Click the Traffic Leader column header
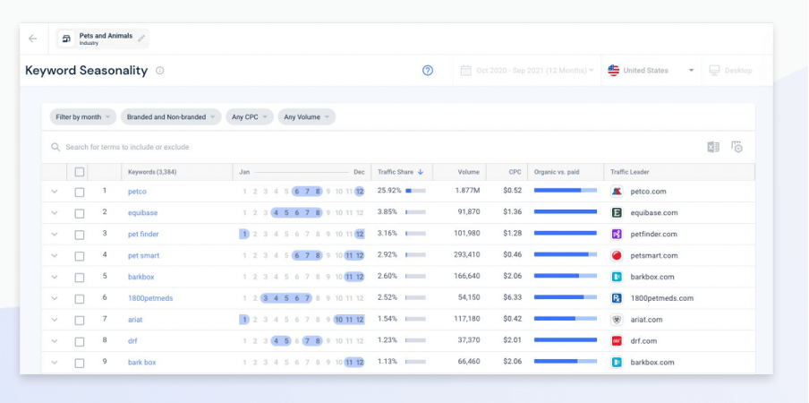The height and width of the screenshot is (403, 809). (x=629, y=172)
